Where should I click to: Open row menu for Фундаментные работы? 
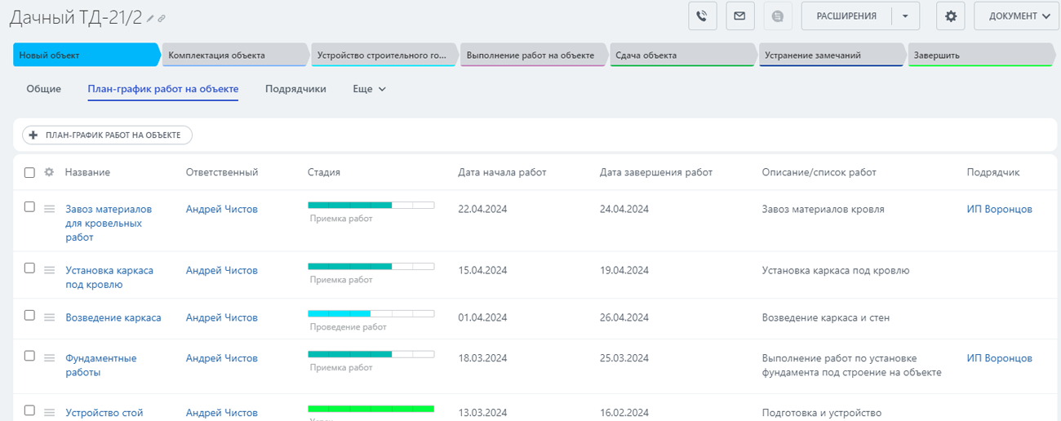coord(49,358)
